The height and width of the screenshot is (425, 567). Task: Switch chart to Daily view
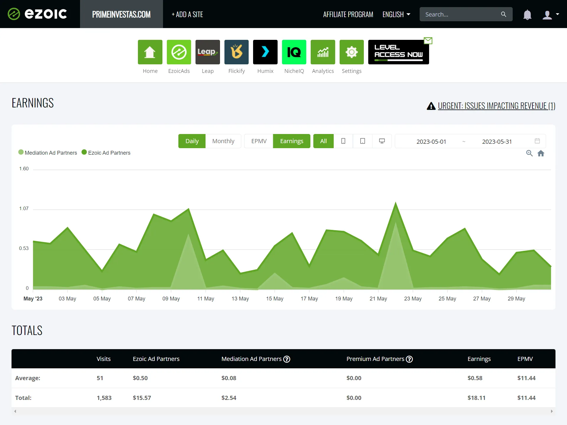192,141
